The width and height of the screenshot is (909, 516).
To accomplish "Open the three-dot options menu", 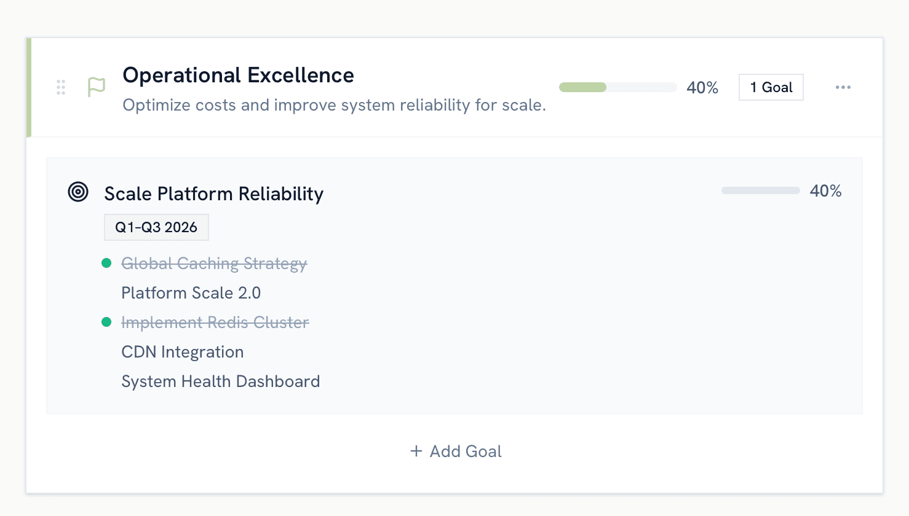I will click(x=843, y=87).
